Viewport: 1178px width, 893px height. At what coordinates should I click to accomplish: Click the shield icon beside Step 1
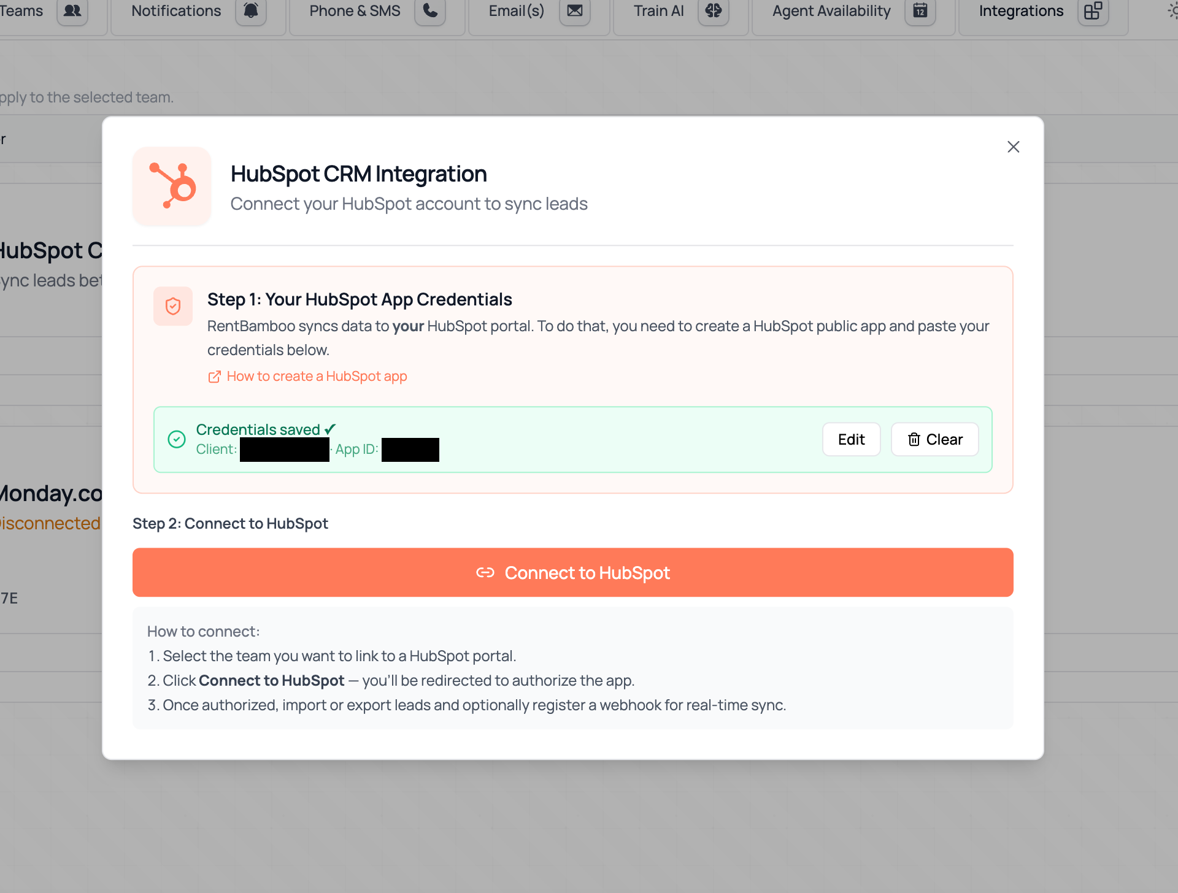pyautogui.click(x=173, y=306)
